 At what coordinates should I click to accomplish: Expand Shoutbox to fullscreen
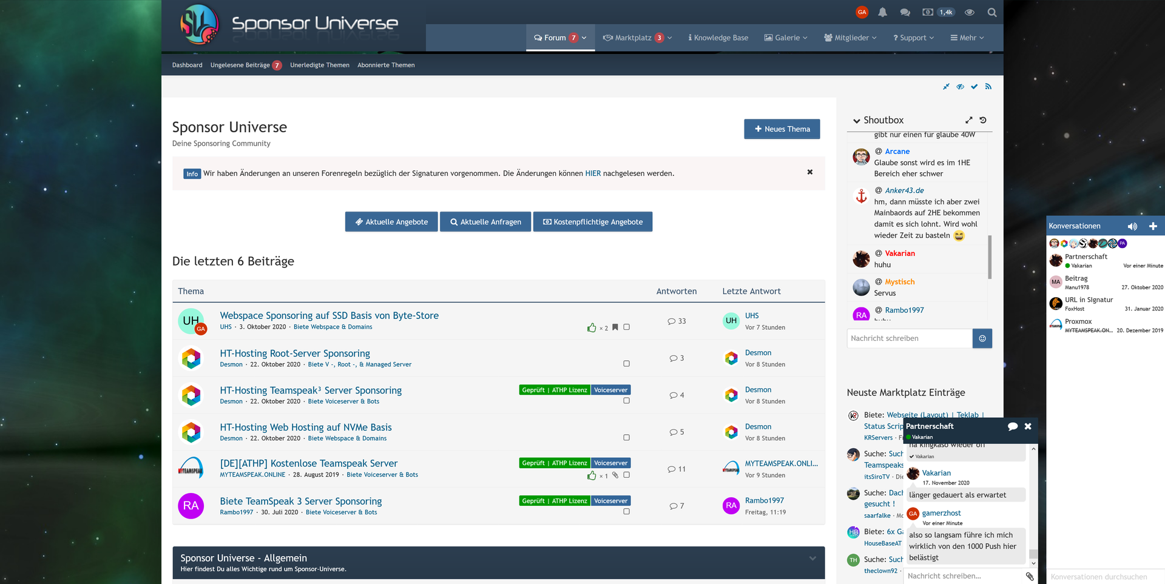pyautogui.click(x=968, y=120)
